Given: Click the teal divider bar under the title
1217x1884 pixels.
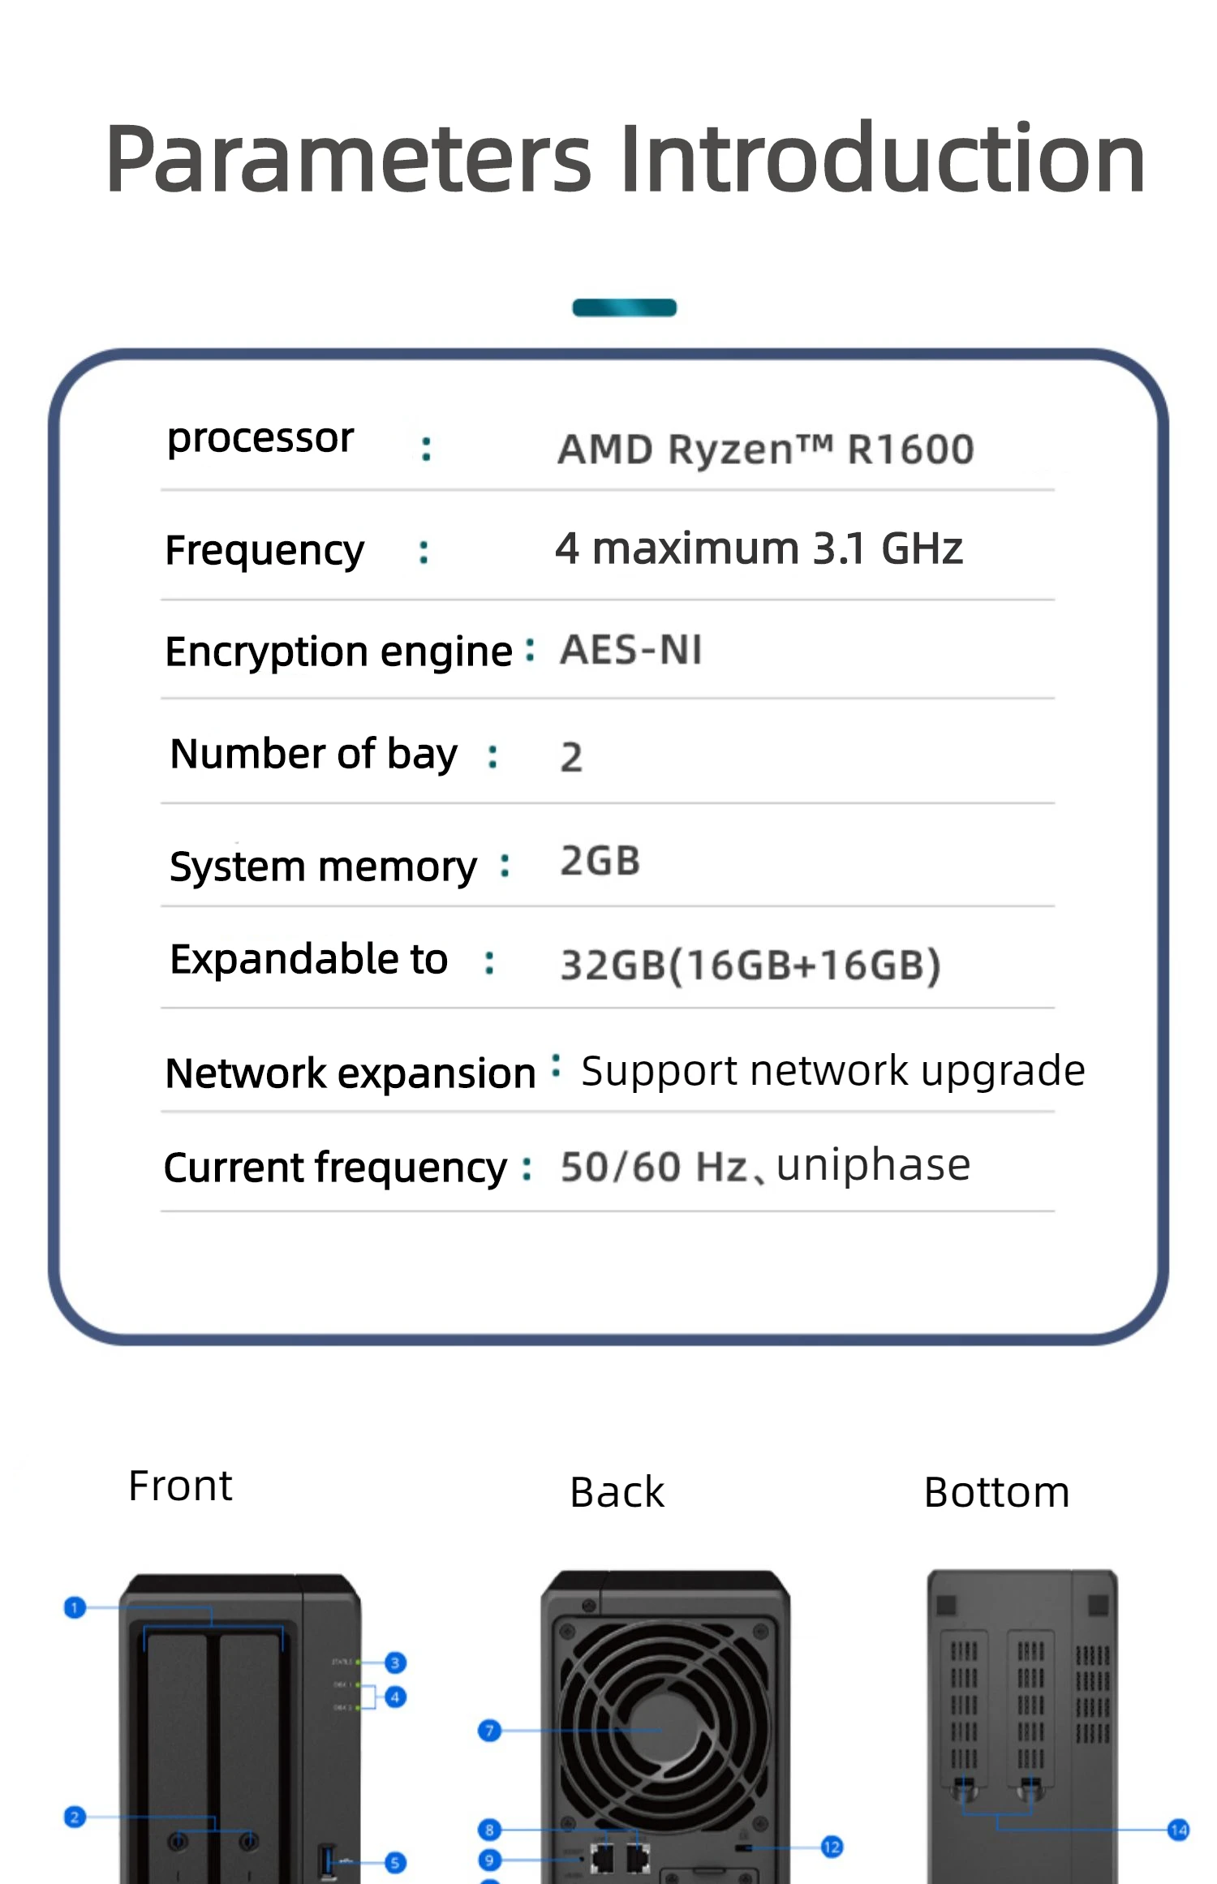Looking at the screenshot, I should point(624,308).
